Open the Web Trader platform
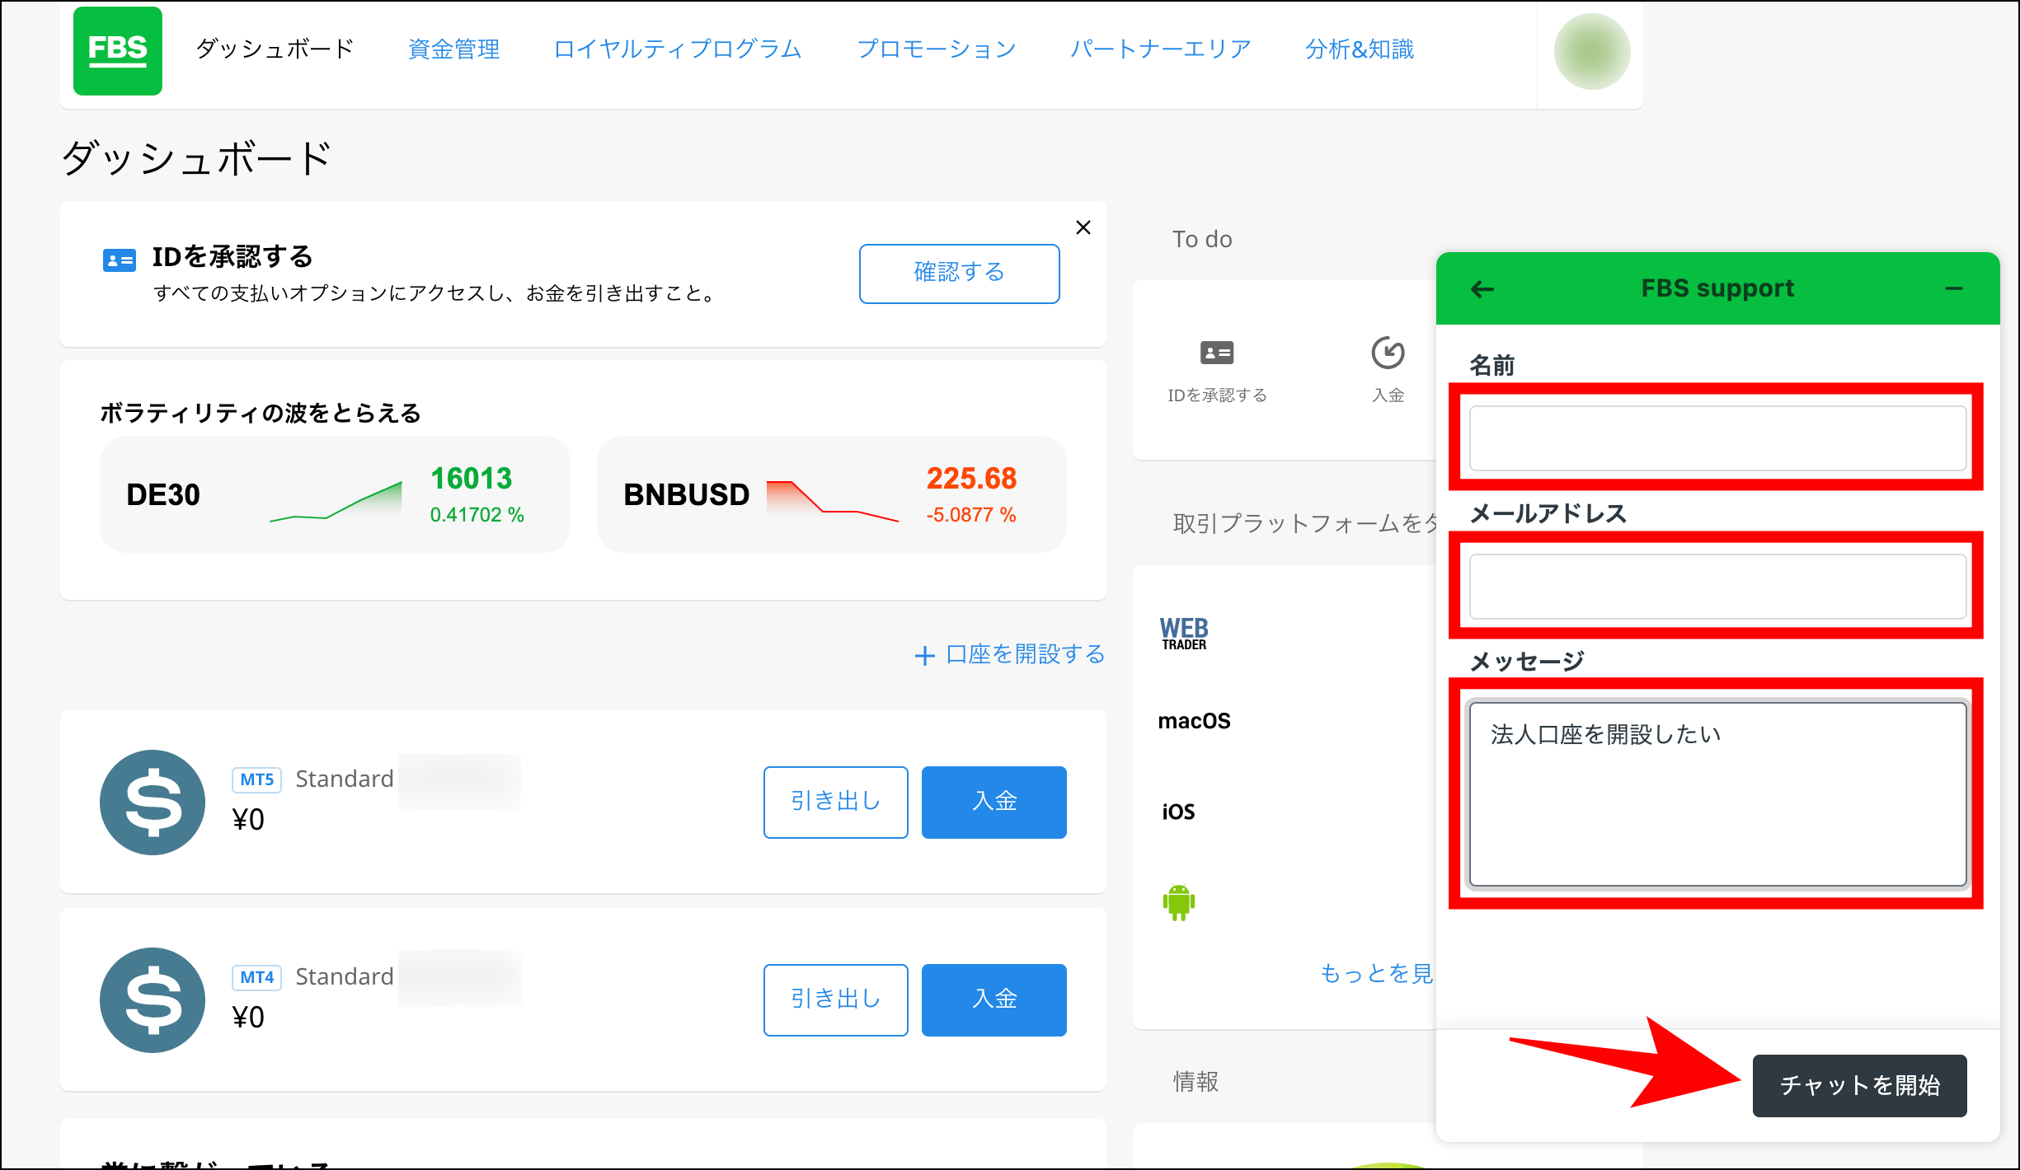2020x1170 pixels. pyautogui.click(x=1184, y=634)
